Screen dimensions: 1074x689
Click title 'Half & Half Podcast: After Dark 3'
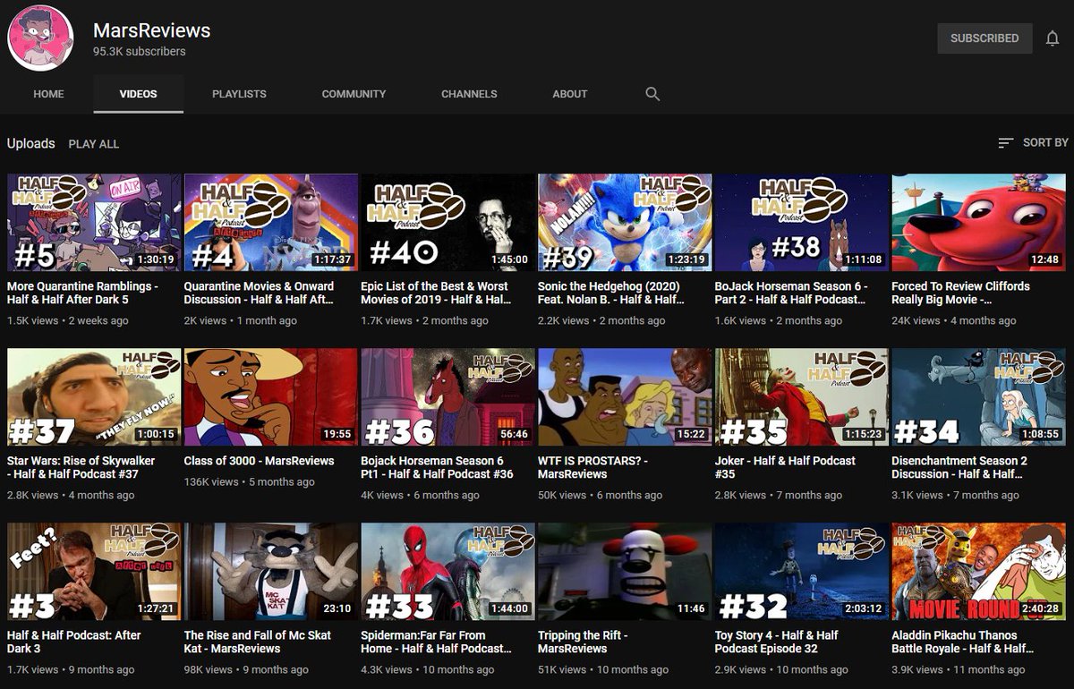pyautogui.click(x=74, y=642)
